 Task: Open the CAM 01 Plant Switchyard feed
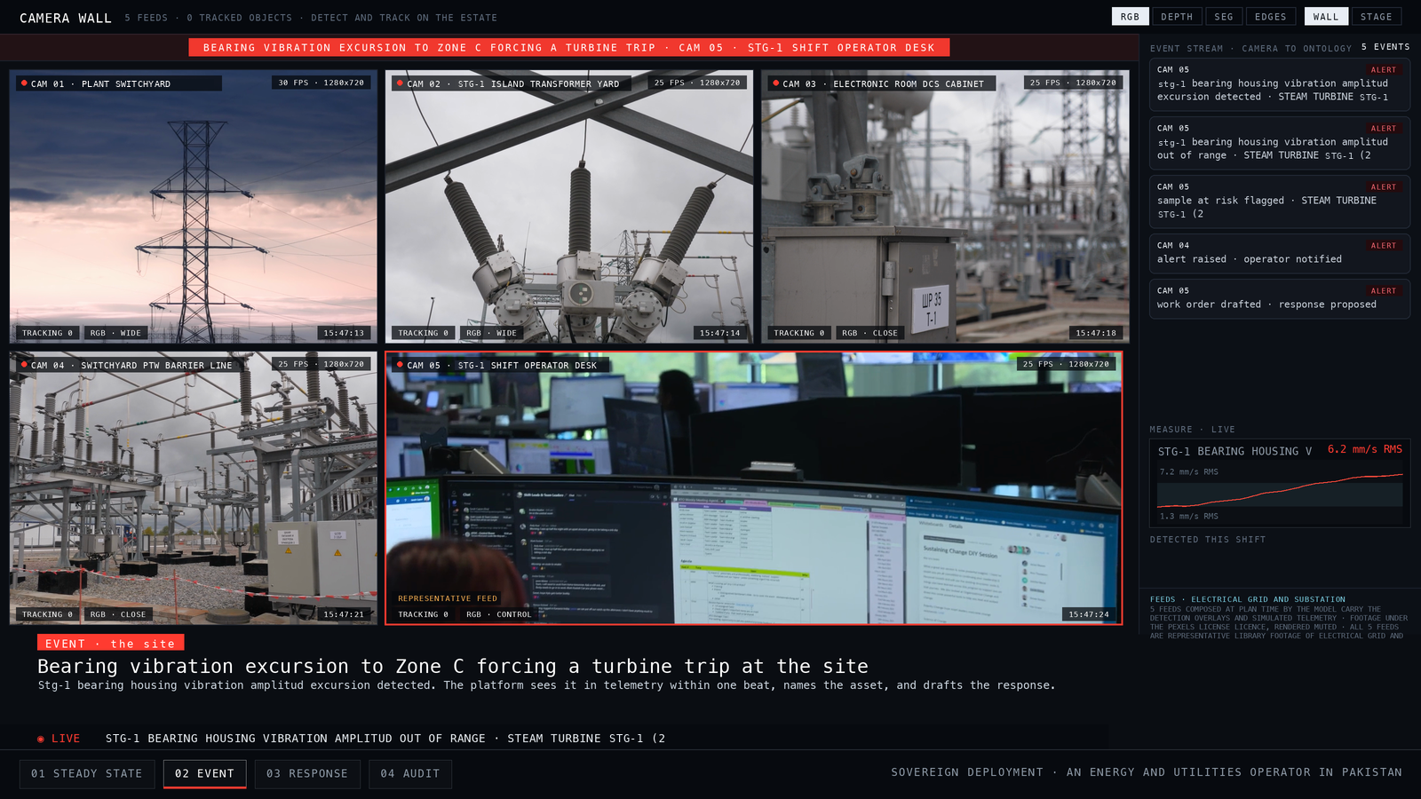point(194,207)
